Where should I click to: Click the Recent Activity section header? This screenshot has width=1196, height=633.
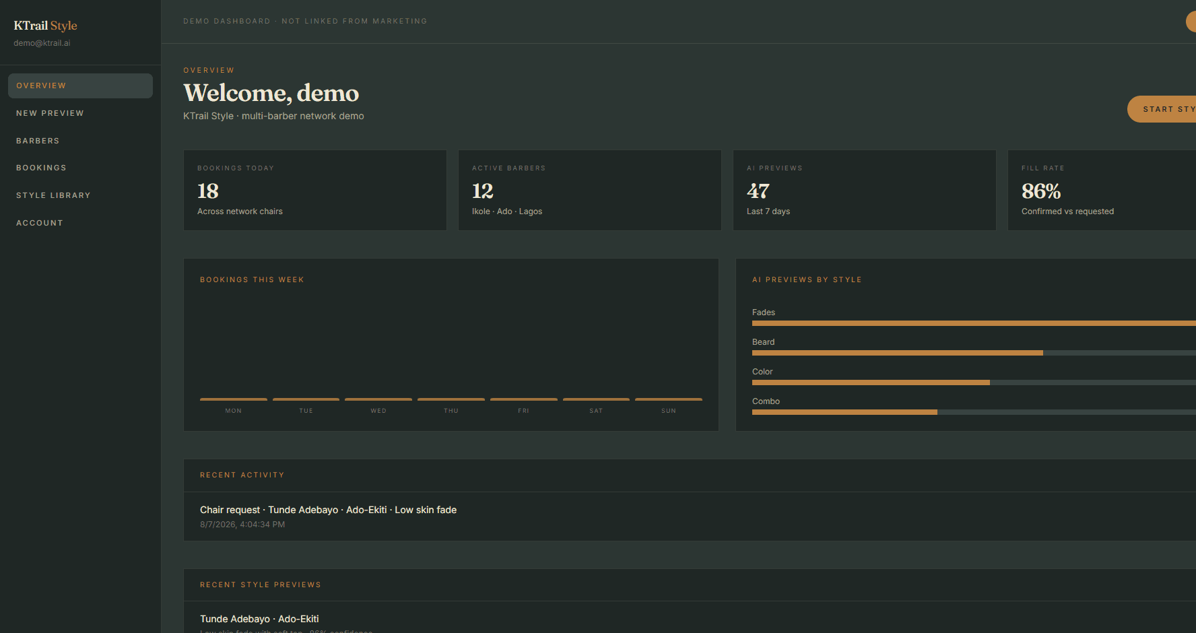point(242,475)
